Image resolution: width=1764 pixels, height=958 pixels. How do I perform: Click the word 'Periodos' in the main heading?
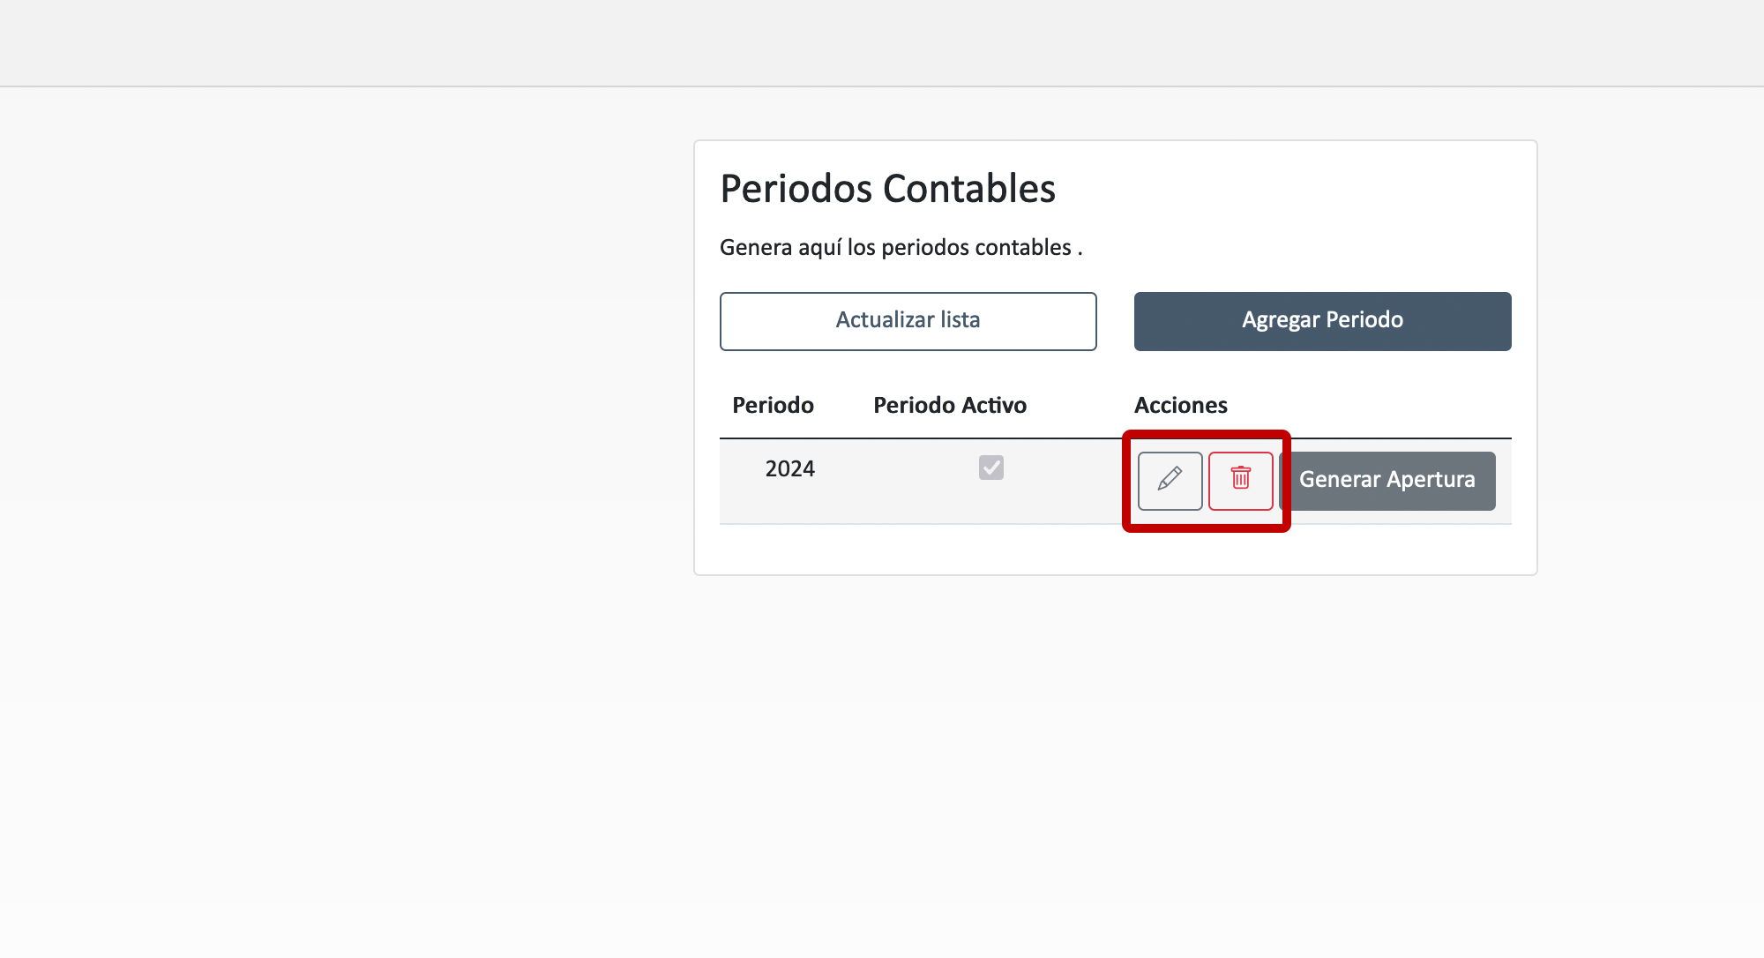796,189
